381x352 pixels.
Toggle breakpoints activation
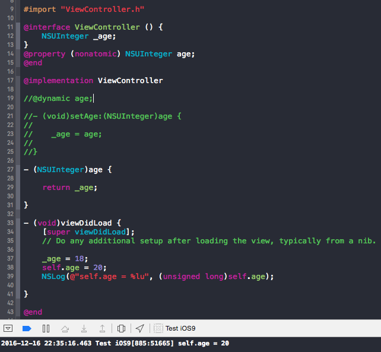[x=26, y=328]
